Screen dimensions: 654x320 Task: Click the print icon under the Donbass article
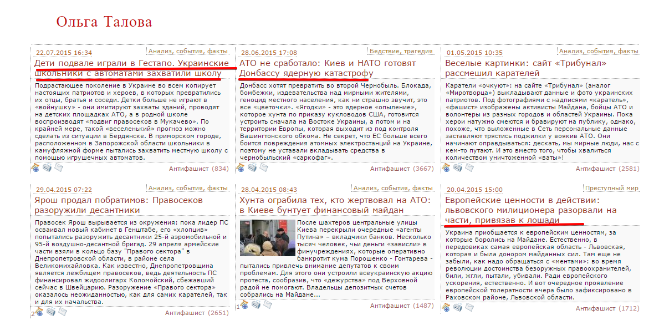pos(253,167)
